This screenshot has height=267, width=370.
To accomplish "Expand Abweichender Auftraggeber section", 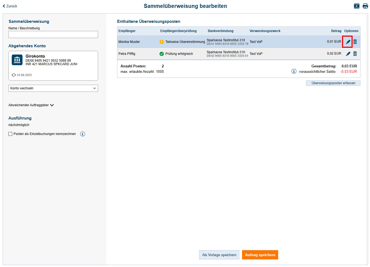I will [x=31, y=105].
